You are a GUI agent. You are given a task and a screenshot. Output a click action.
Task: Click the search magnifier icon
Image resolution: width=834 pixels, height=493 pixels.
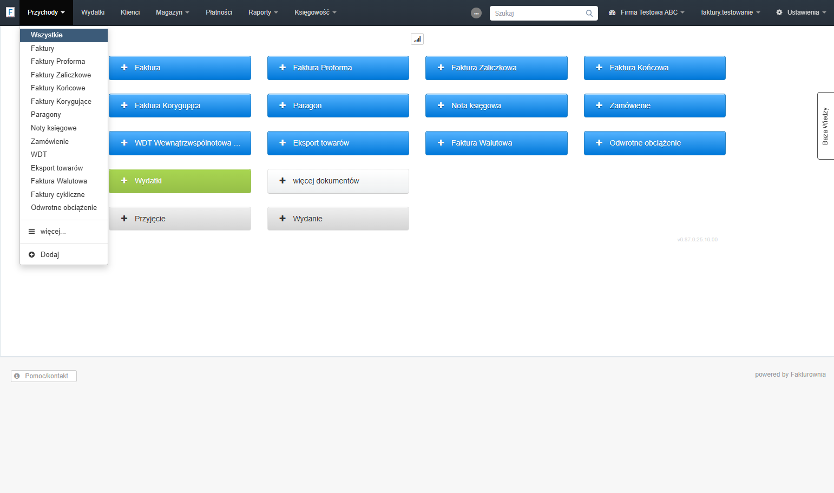click(589, 14)
